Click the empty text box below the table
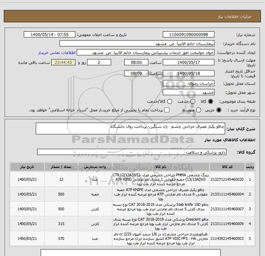Image resolution: width=265 pixels, height=256 pixels. pos(130,253)
